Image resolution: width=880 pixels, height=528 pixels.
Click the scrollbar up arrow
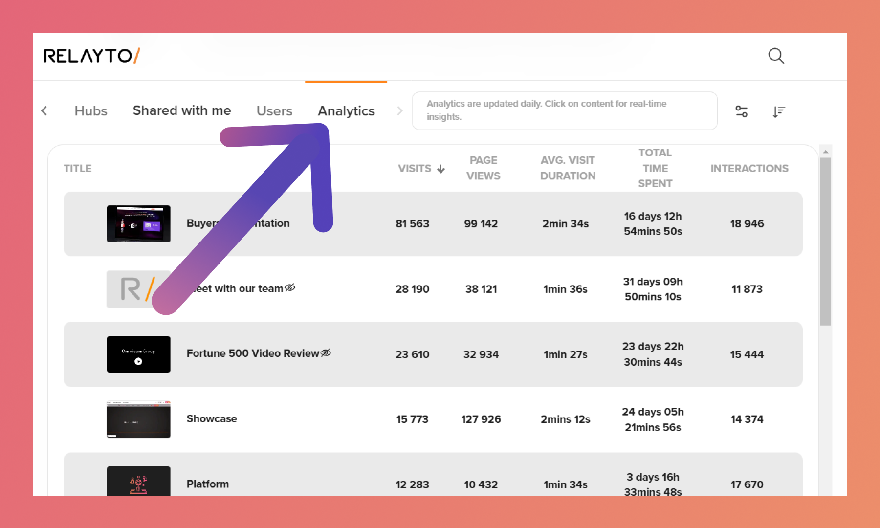(825, 152)
